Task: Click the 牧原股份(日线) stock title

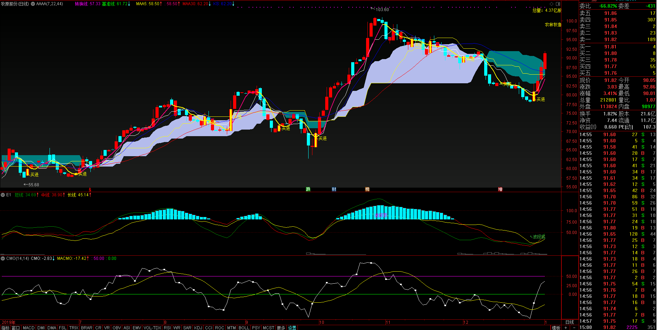Action: click(x=15, y=4)
